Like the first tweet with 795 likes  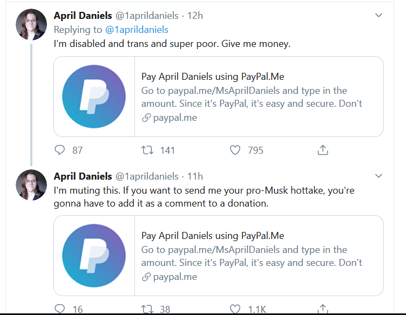tap(235, 150)
